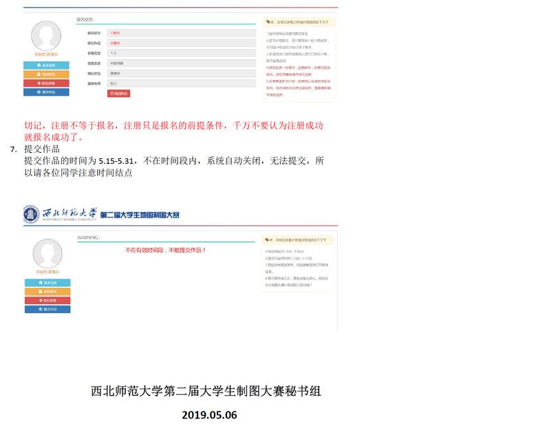The height and width of the screenshot is (437, 549).
Task: Click dark blue 提交作品 button in upper screenshot
Action: [x=46, y=92]
